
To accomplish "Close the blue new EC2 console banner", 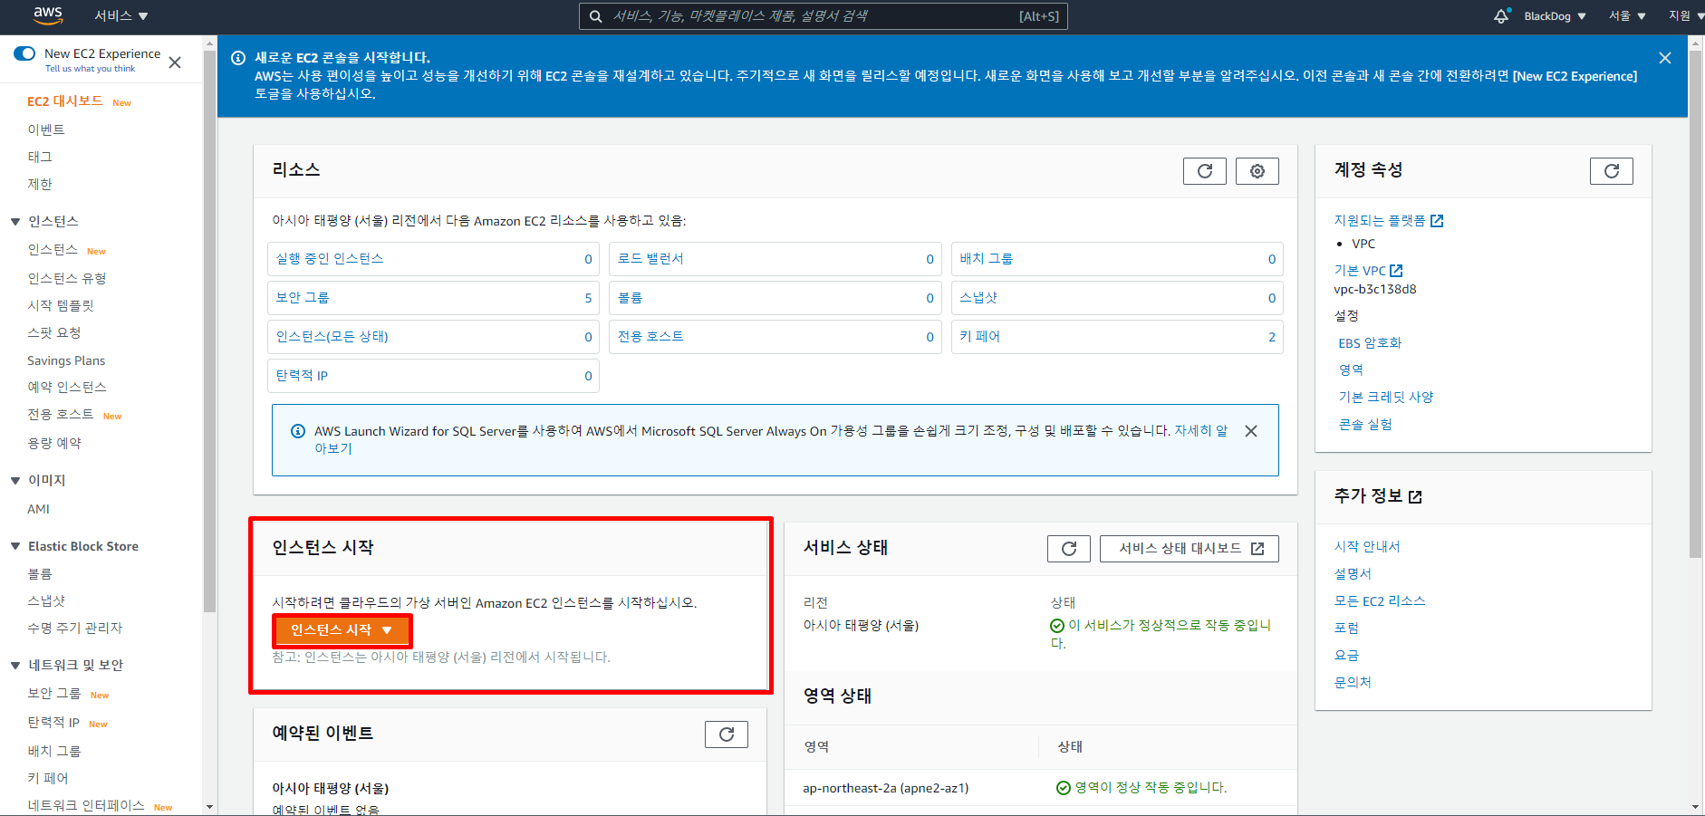I will click(1664, 58).
